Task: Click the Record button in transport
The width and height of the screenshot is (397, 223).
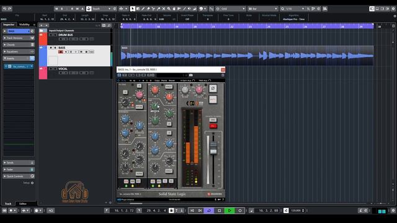Action: [240, 211]
